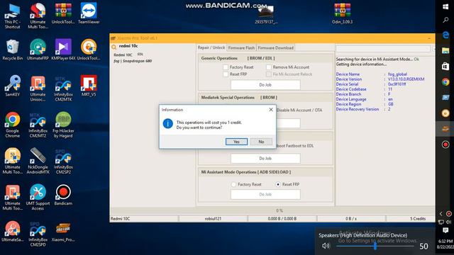The height and width of the screenshot is (255, 454).
Task: Close the Information dialog with X
Action: pos(271,110)
